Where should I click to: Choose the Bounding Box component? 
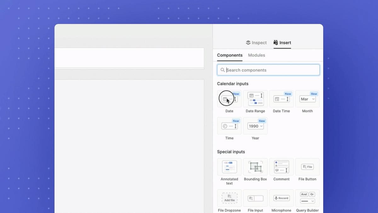click(255, 167)
